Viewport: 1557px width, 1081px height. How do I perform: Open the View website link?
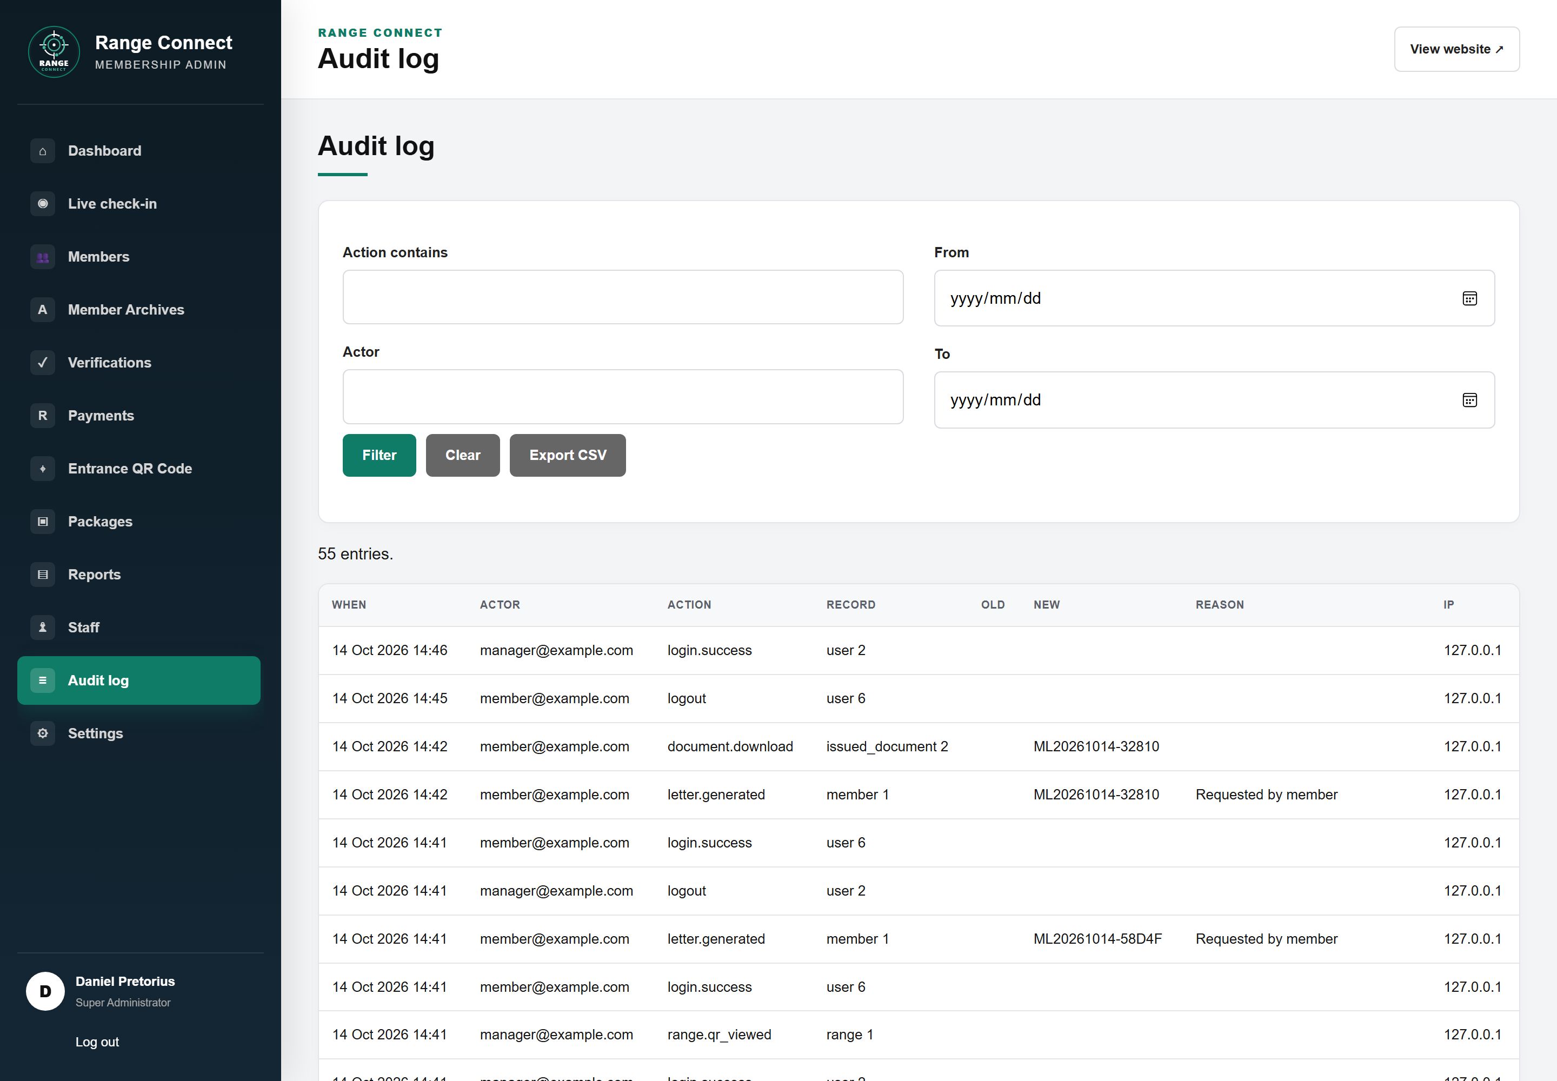[x=1457, y=49]
